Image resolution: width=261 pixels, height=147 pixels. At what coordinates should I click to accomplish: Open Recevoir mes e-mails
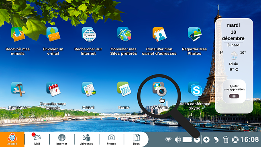click(18, 34)
